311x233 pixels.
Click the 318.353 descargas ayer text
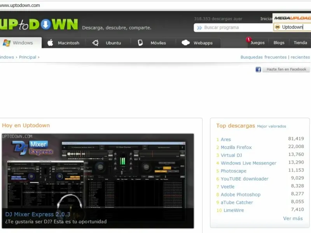tap(218, 19)
